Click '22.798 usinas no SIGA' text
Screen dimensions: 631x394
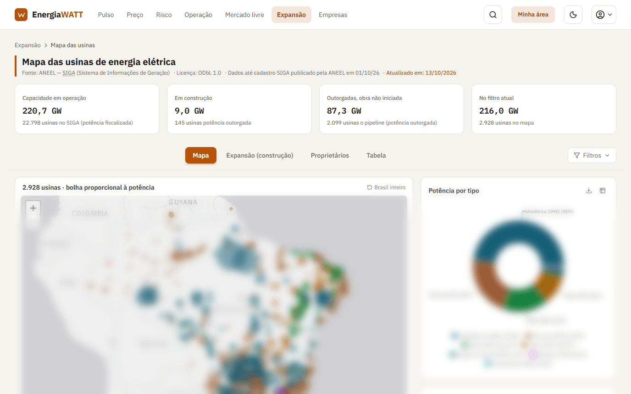pyautogui.click(x=77, y=123)
